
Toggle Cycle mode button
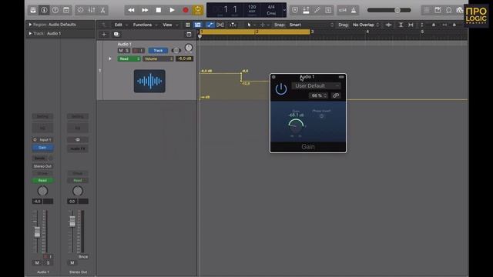(x=198, y=10)
